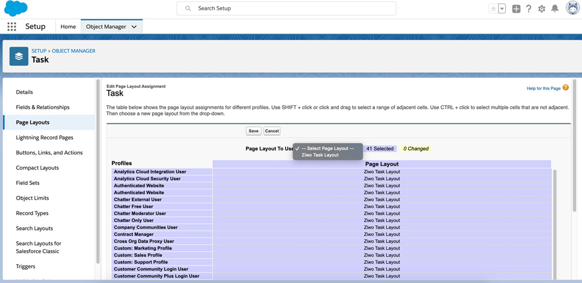
Task: Open the help question mark icon
Action: tap(529, 9)
